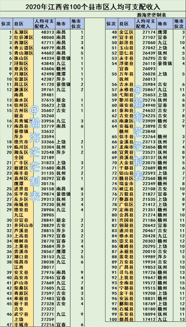Select the cell "珠山区"
The height and width of the screenshot is (327, 186).
[21, 59]
